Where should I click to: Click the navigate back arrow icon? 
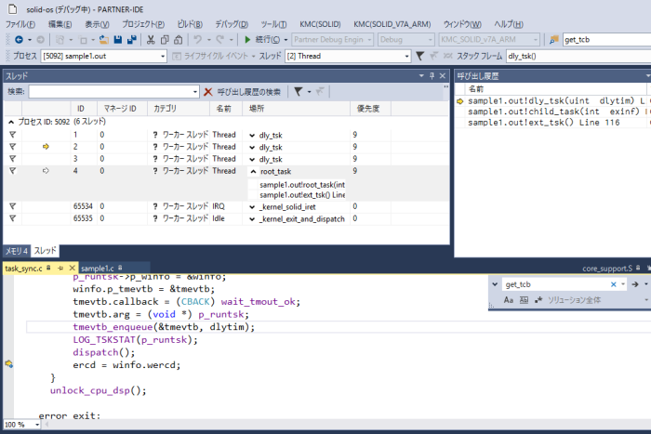(x=18, y=40)
